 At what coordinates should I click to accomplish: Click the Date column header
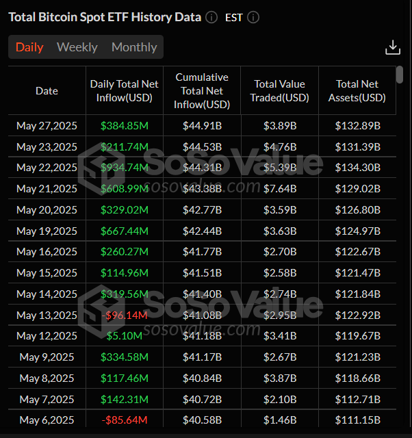(x=47, y=91)
